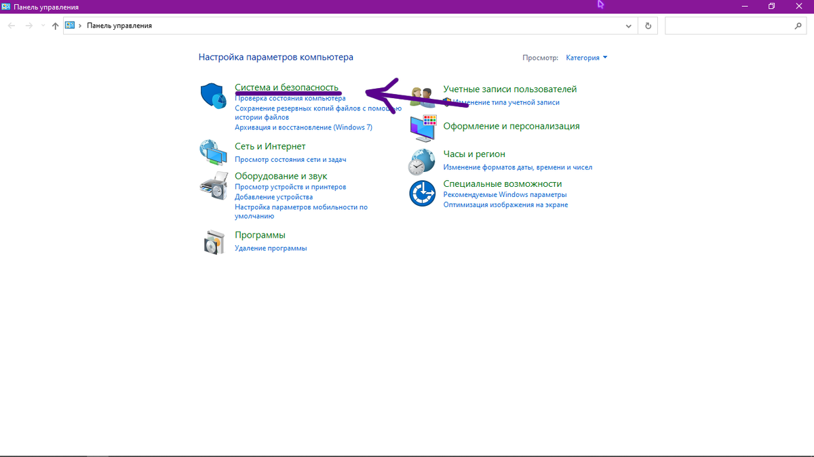Screen dimensions: 814x457
Task: Click the Добавление устройства link
Action: [273, 197]
